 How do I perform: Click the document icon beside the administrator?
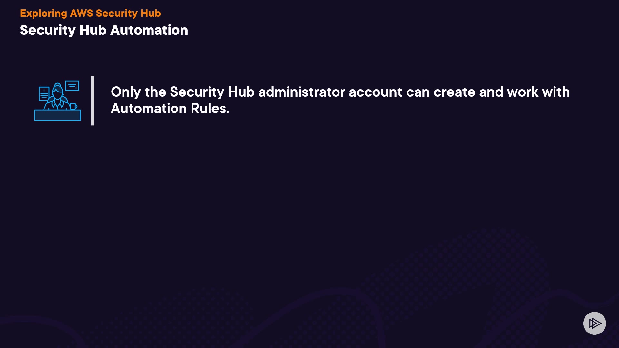point(44,94)
